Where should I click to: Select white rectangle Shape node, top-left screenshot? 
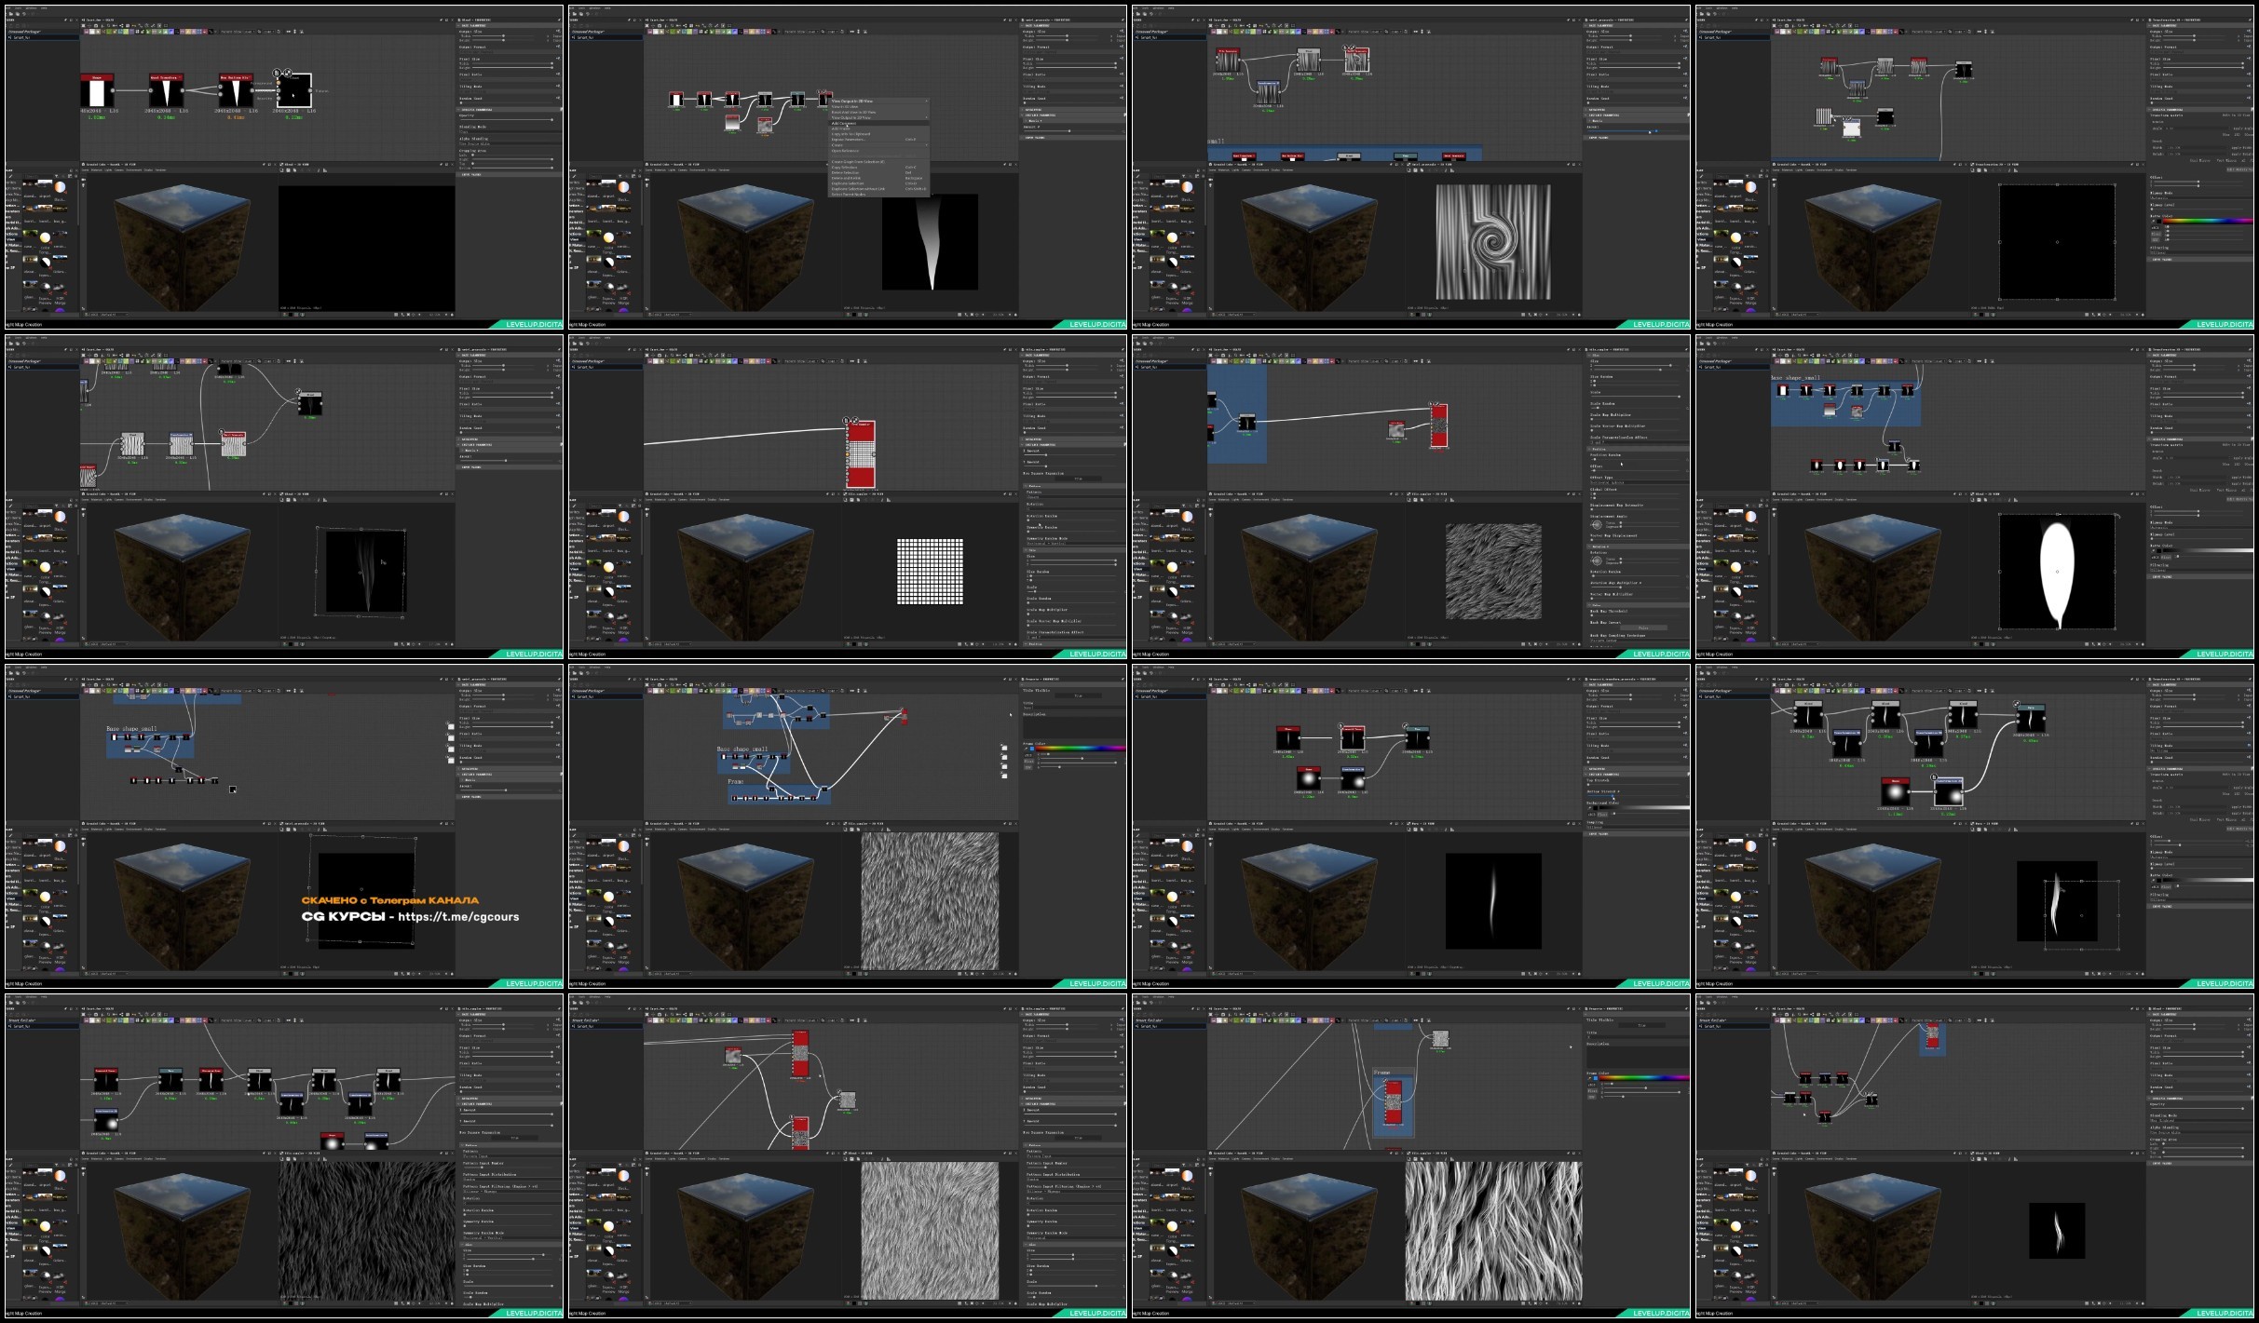(x=97, y=90)
